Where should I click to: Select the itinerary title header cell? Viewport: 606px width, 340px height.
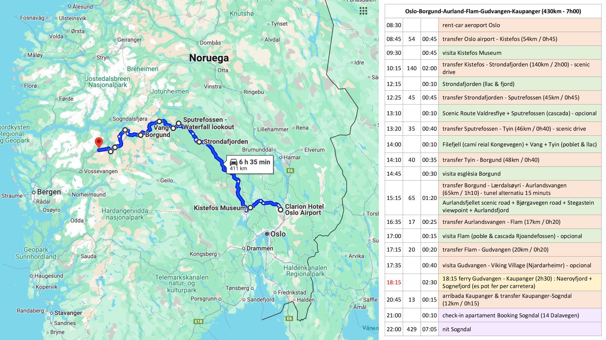click(x=493, y=11)
